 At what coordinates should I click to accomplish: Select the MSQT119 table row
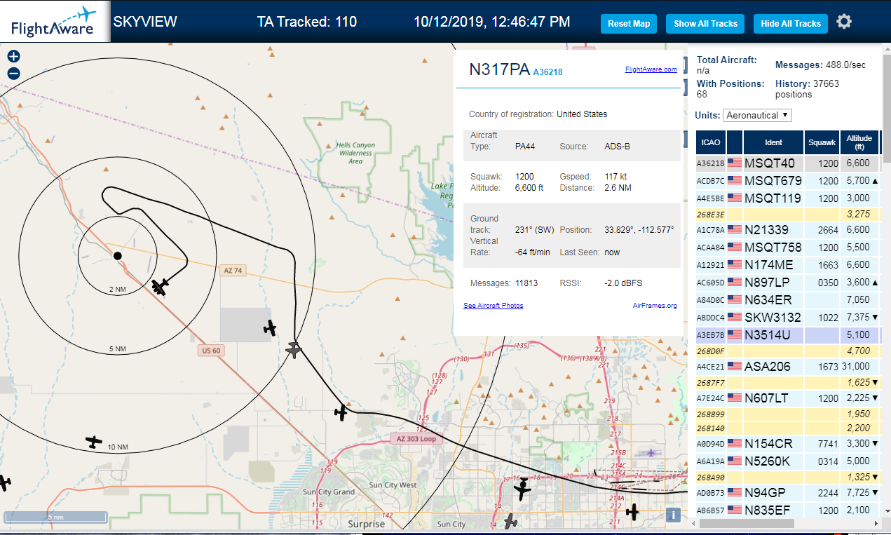tap(788, 197)
